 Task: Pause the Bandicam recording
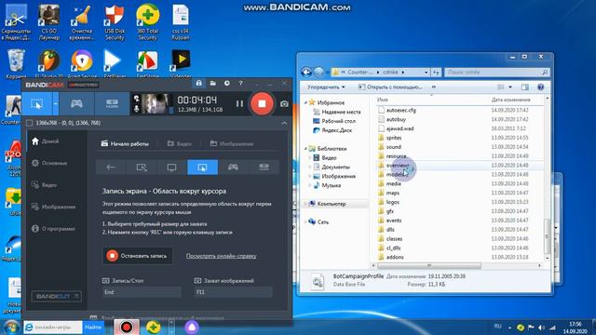click(239, 103)
